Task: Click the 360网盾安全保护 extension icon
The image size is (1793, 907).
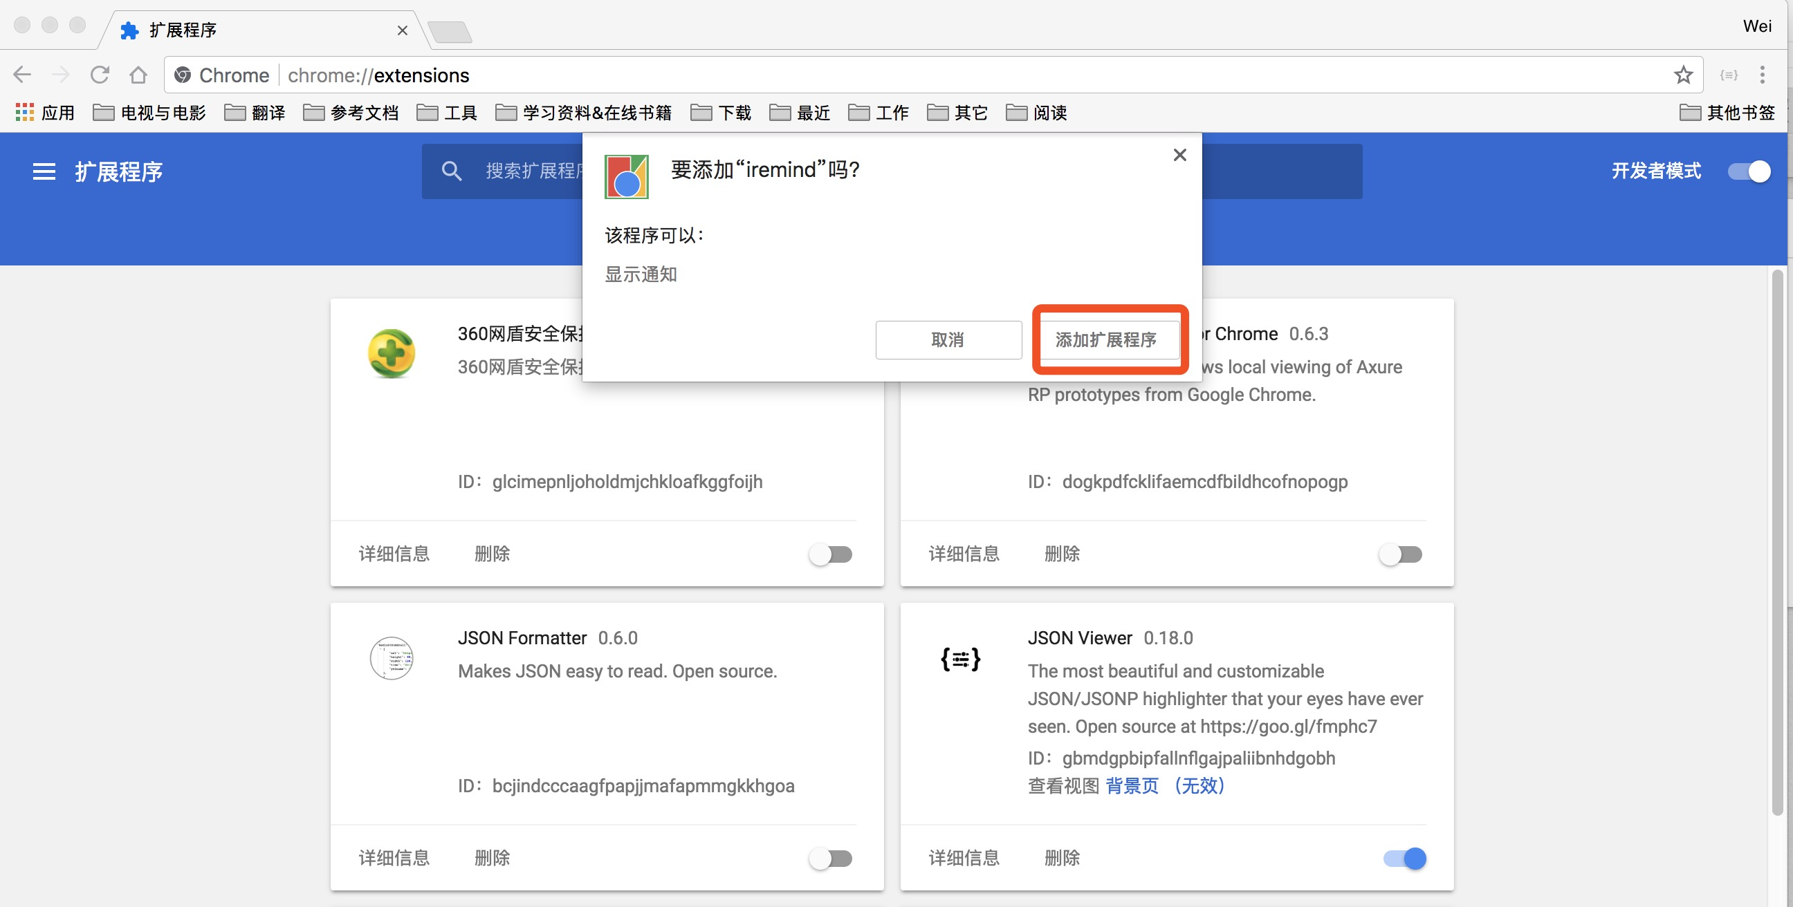Action: (x=392, y=352)
